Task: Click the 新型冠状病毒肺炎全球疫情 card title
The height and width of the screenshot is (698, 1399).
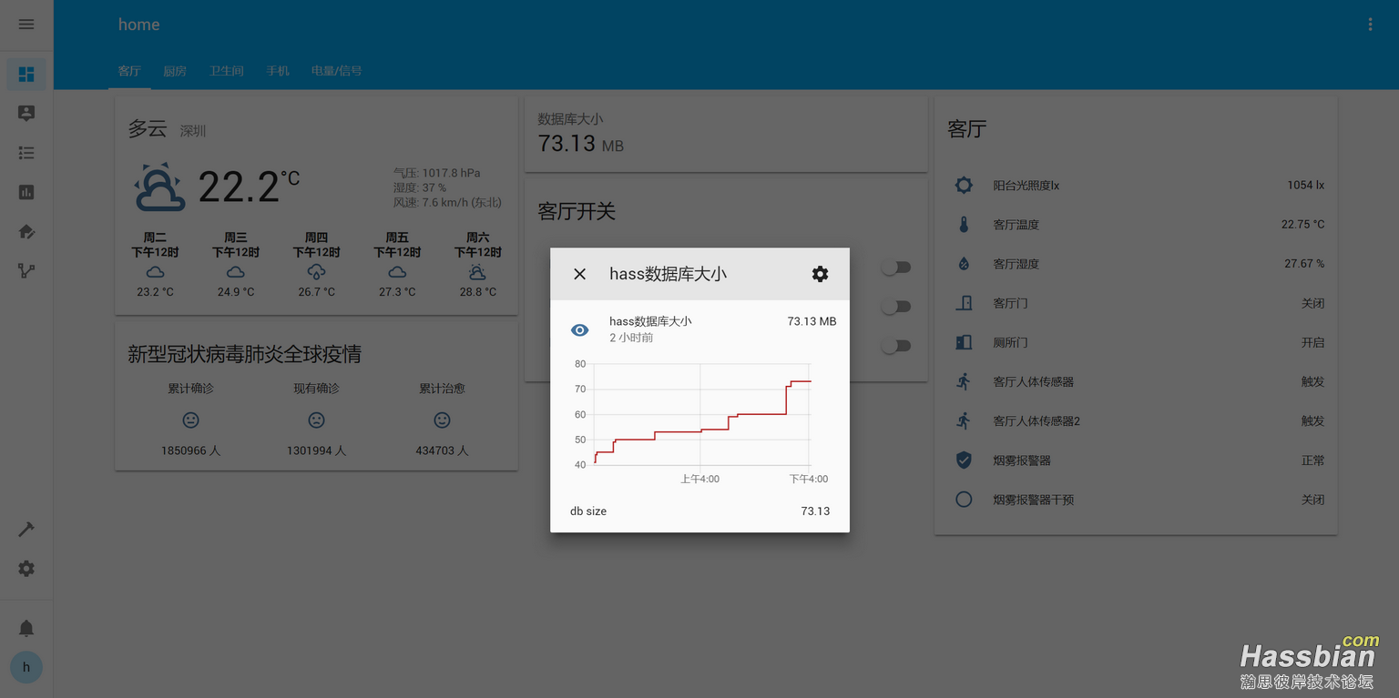Action: (x=245, y=354)
